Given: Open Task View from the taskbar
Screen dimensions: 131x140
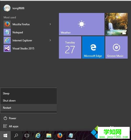Looking at the screenshot, I should (27, 136).
